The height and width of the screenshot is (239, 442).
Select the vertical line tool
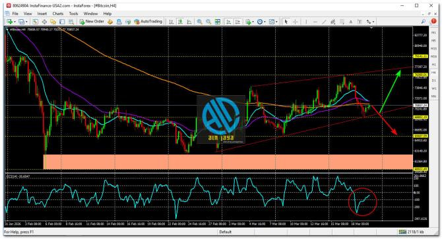pyautogui.click(x=306, y=22)
